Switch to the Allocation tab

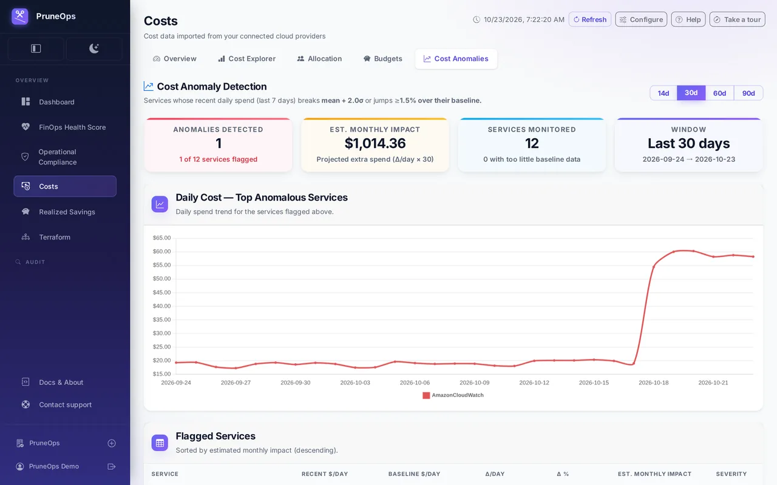319,59
